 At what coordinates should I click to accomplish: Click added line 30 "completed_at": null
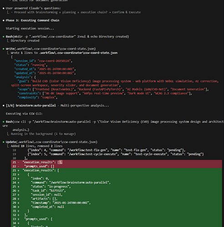(117, 207)
